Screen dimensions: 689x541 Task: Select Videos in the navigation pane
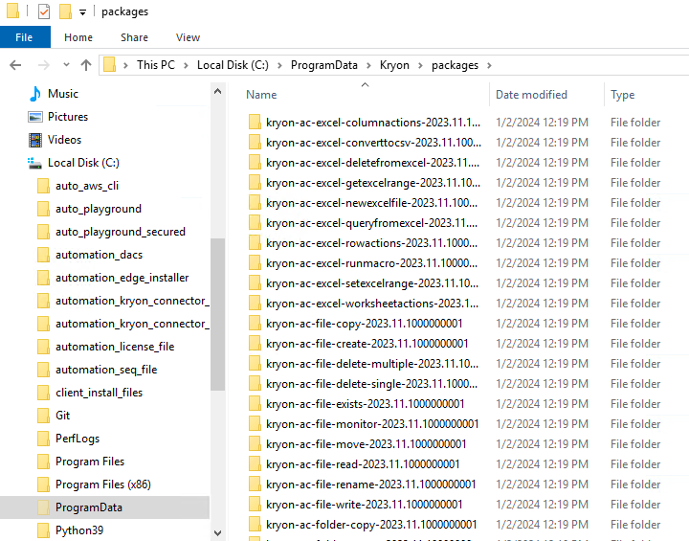point(64,140)
